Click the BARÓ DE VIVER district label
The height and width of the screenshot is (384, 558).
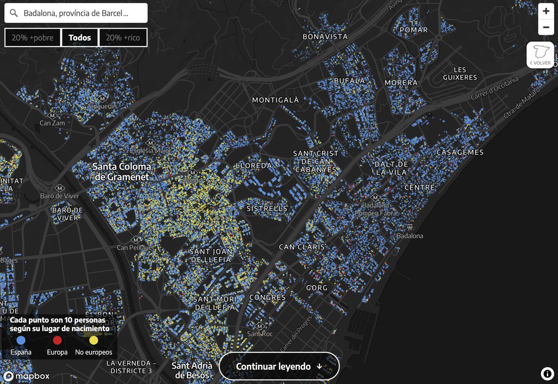tap(67, 214)
